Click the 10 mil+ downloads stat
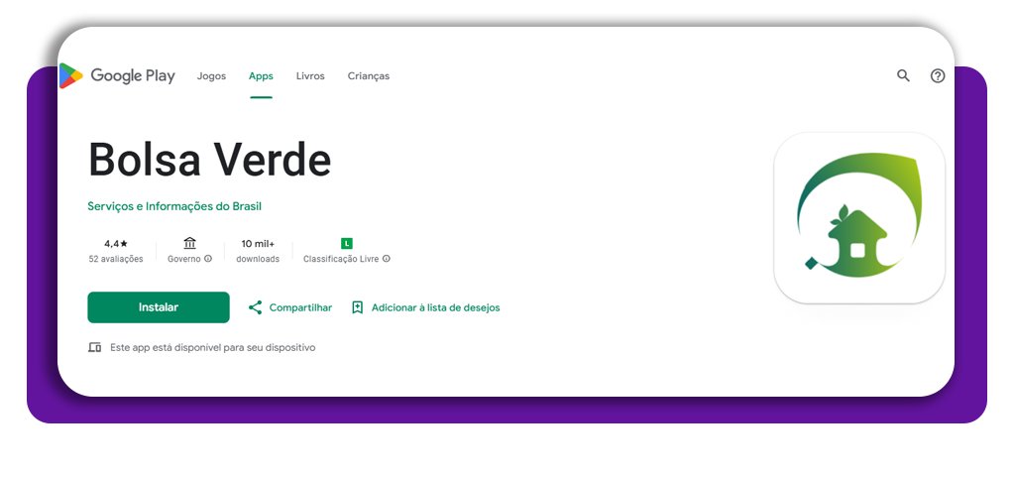1015x477 pixels. click(258, 243)
